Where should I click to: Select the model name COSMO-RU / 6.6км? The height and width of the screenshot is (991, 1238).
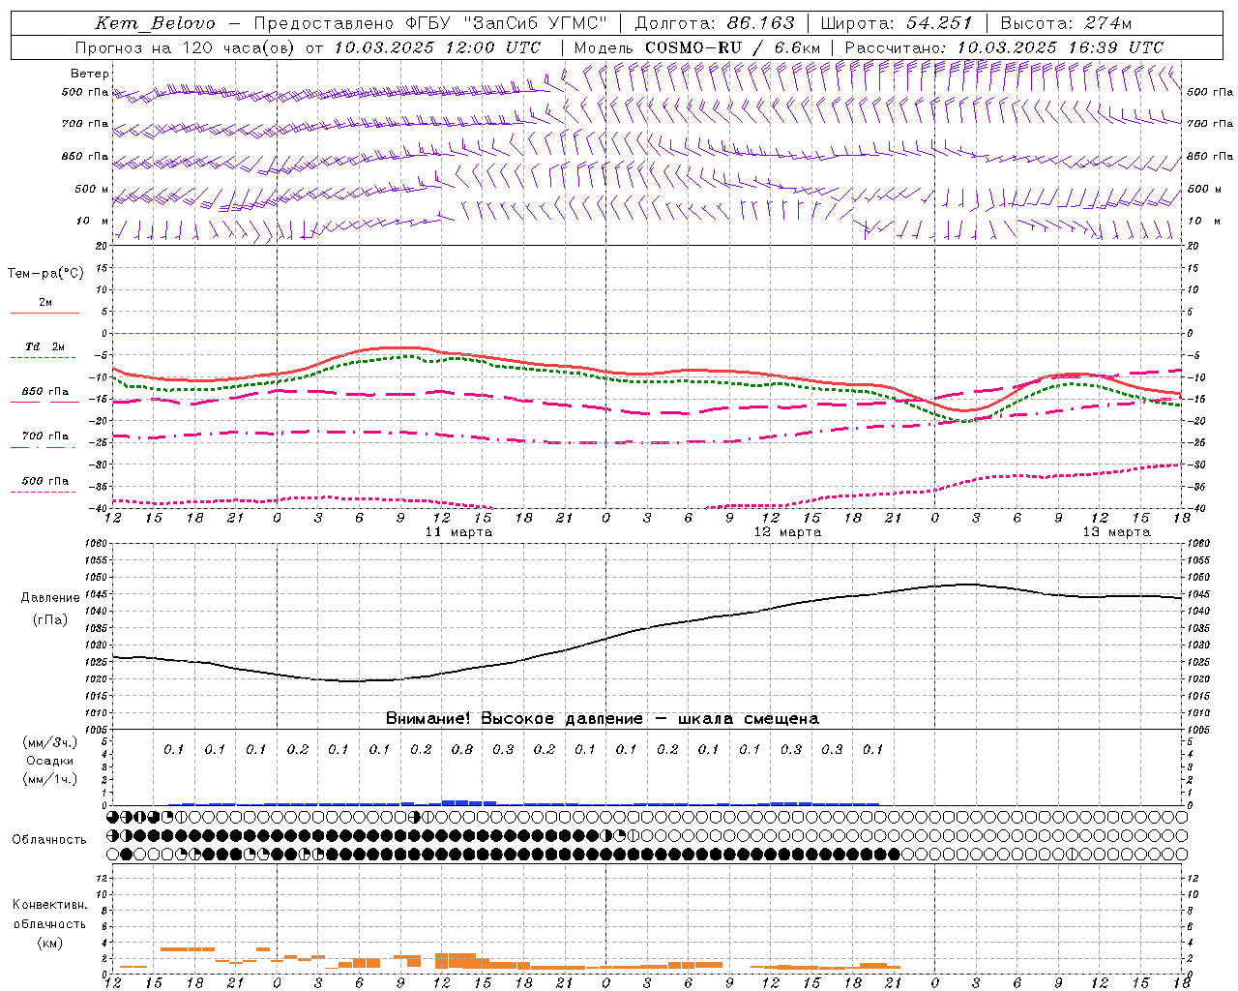[733, 47]
